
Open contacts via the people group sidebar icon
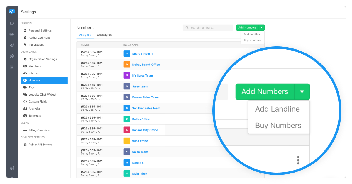tap(12, 34)
